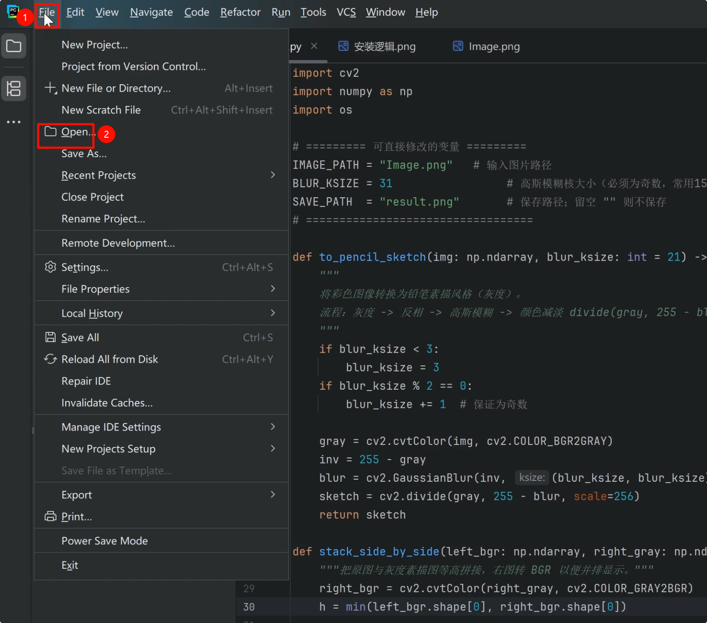Click the cv2.COLOR_GRAY2BGR constant
The height and width of the screenshot is (623, 707).
[627, 589]
